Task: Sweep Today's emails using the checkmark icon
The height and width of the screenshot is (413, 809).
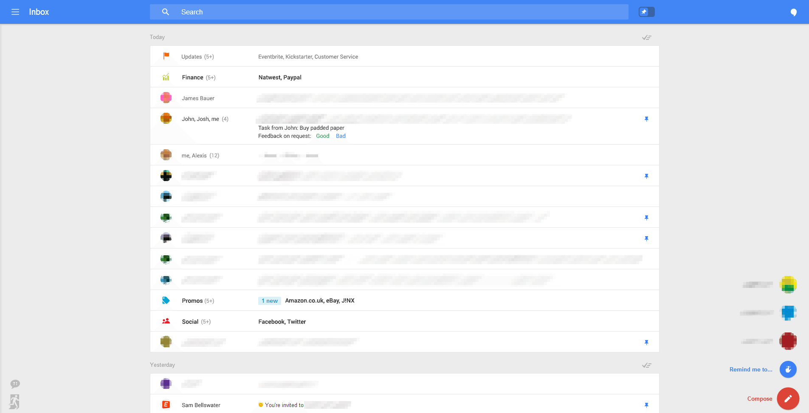Action: [x=646, y=37]
